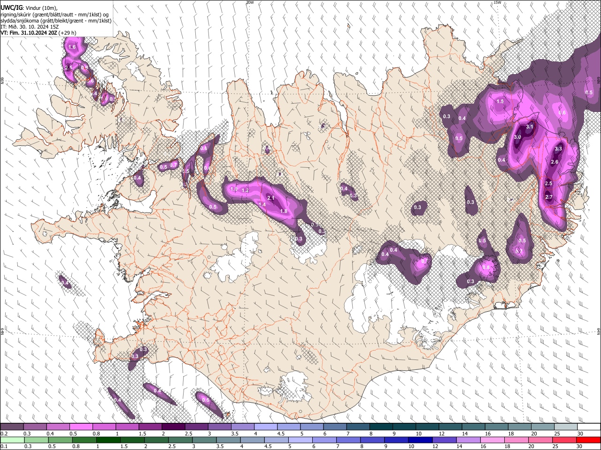The height and width of the screenshot is (450, 601).
Task: Click the bright red swatch after 30 in lower legend
Action: [x=589, y=440]
